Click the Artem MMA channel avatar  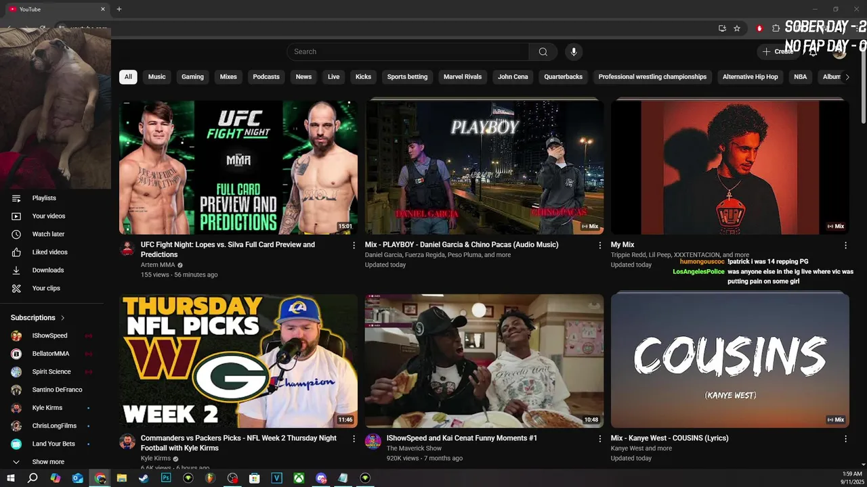(x=127, y=248)
